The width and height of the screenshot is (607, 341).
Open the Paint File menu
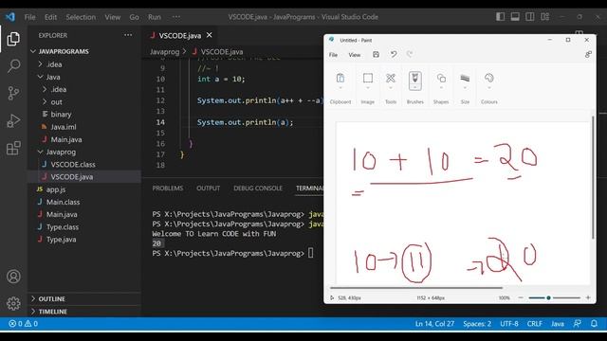click(333, 55)
